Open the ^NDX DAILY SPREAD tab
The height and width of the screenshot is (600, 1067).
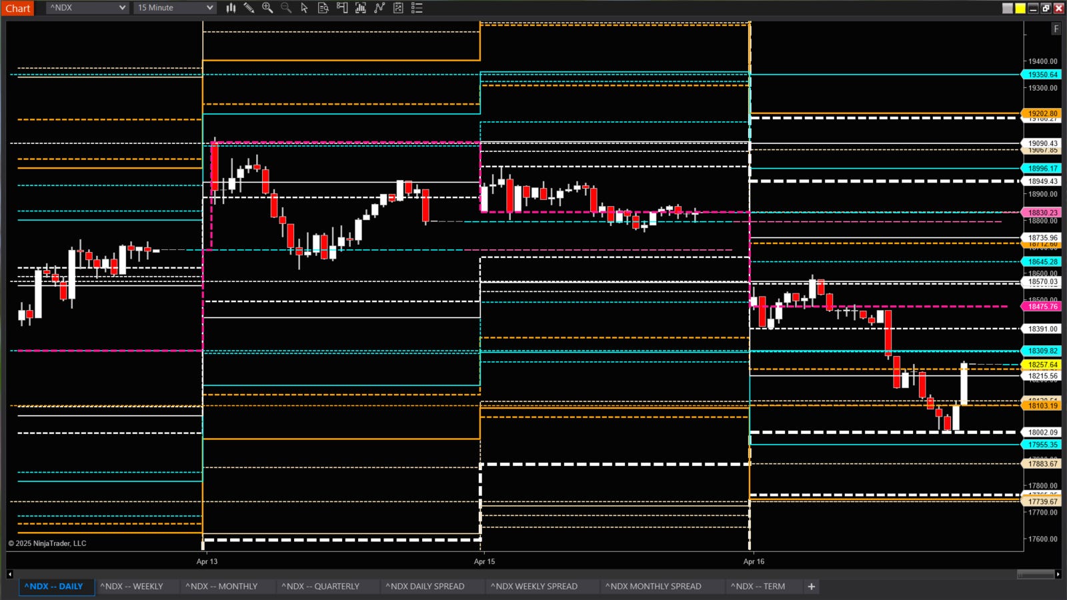pyautogui.click(x=425, y=587)
